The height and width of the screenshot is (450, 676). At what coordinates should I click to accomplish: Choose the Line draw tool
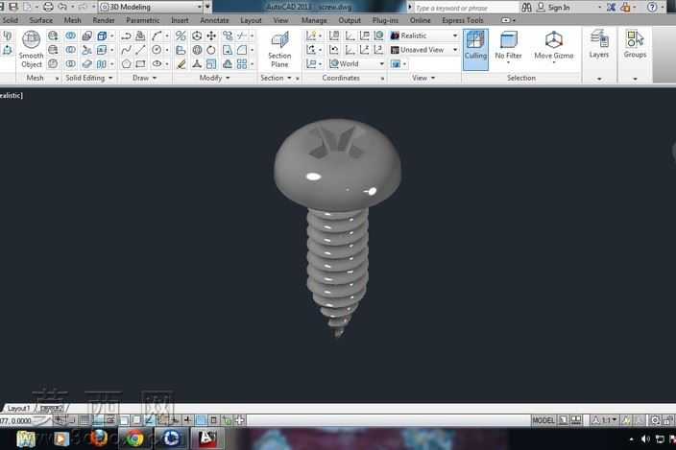pyautogui.click(x=140, y=50)
